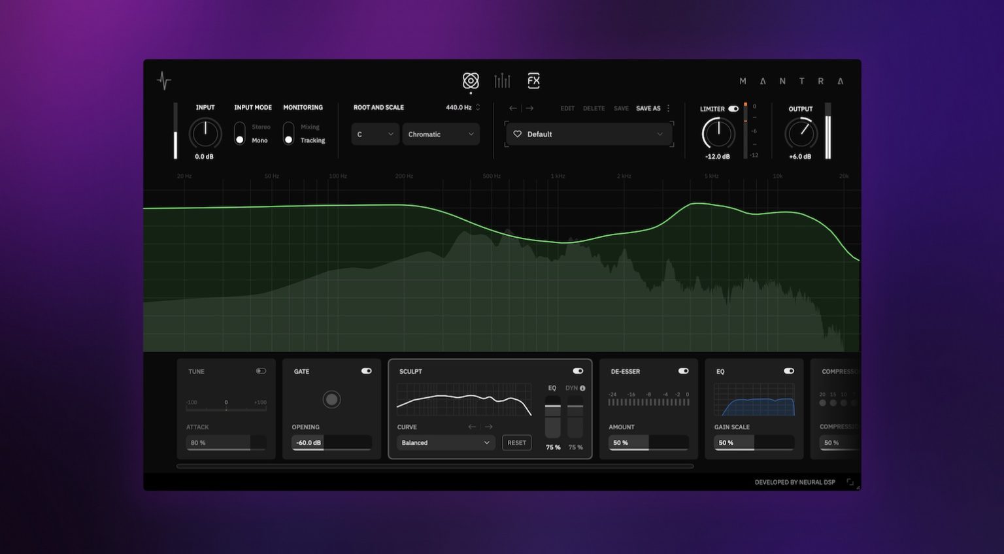Open the metering view icon
1004x554 pixels.
[x=502, y=80]
